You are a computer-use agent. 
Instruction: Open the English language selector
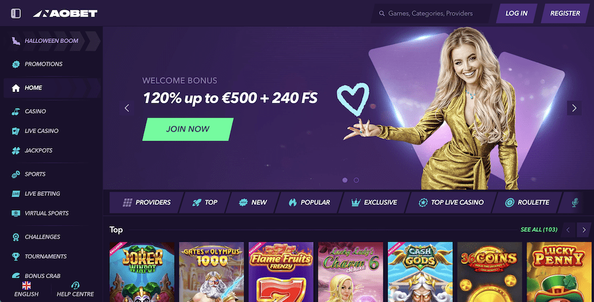point(26,289)
